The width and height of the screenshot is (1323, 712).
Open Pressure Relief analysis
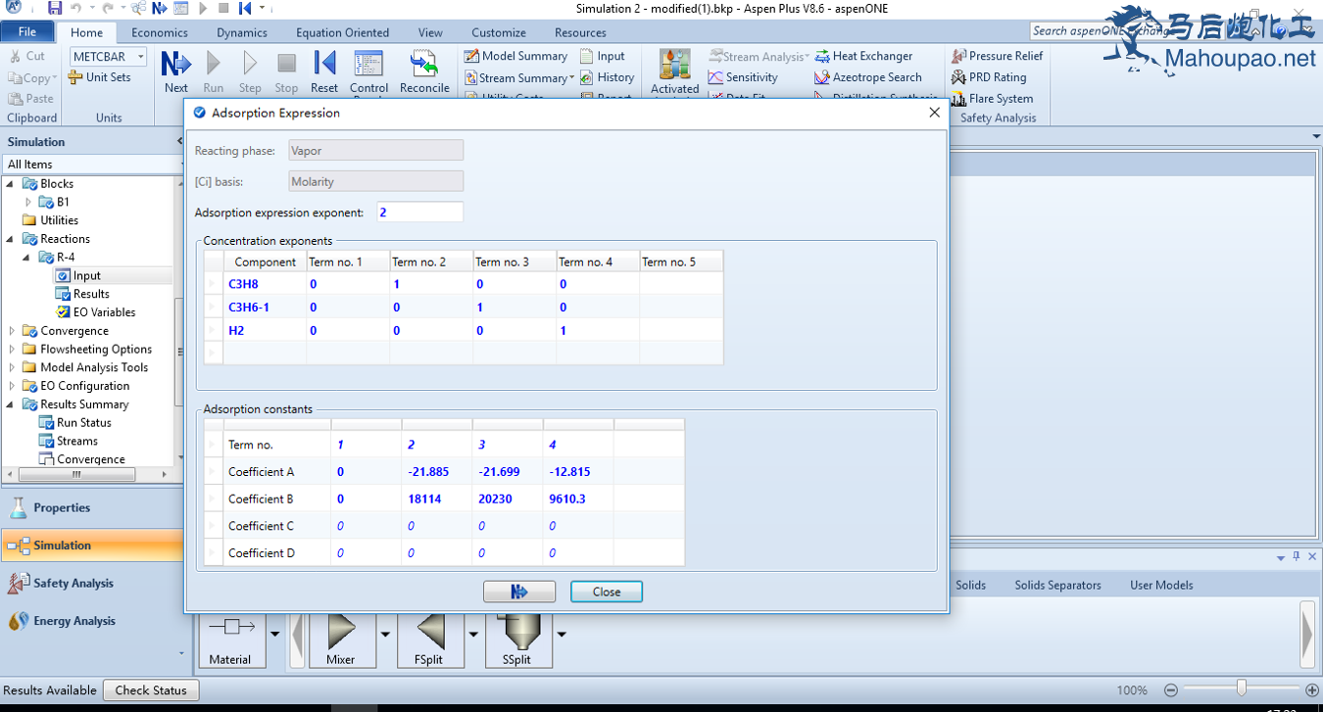click(997, 56)
